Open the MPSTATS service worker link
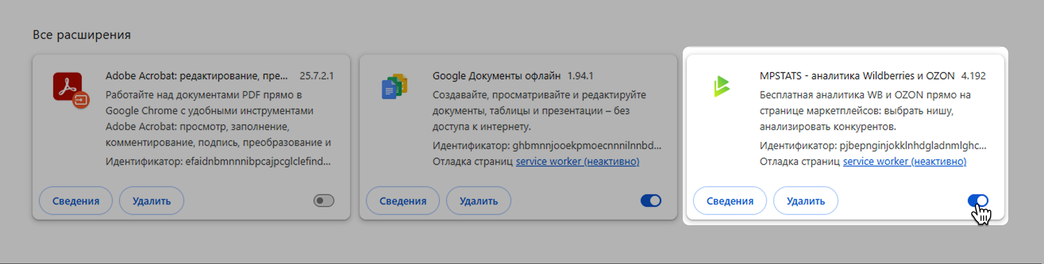This screenshot has width=1044, height=264. click(x=904, y=162)
